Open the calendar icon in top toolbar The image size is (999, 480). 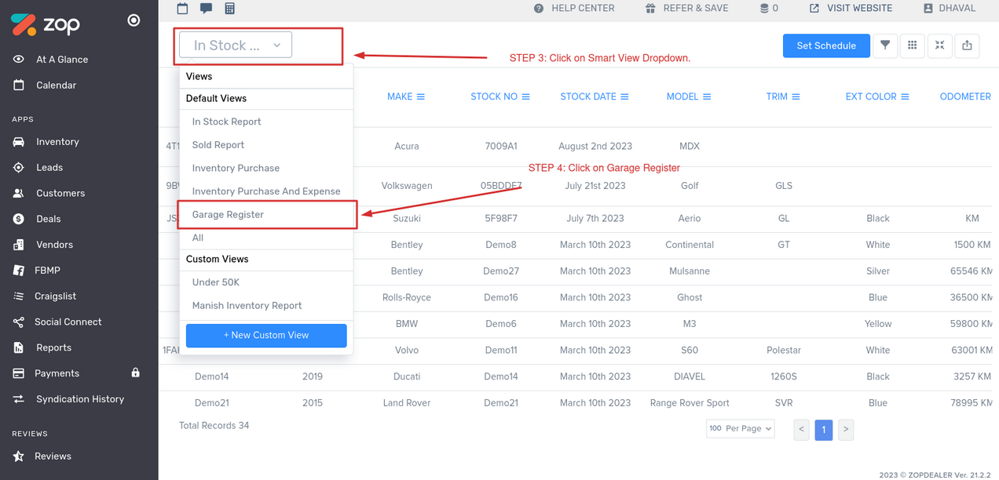(183, 8)
